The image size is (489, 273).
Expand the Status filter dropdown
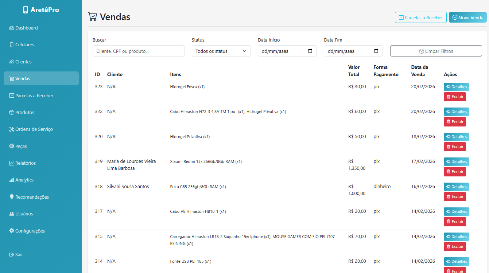click(221, 51)
